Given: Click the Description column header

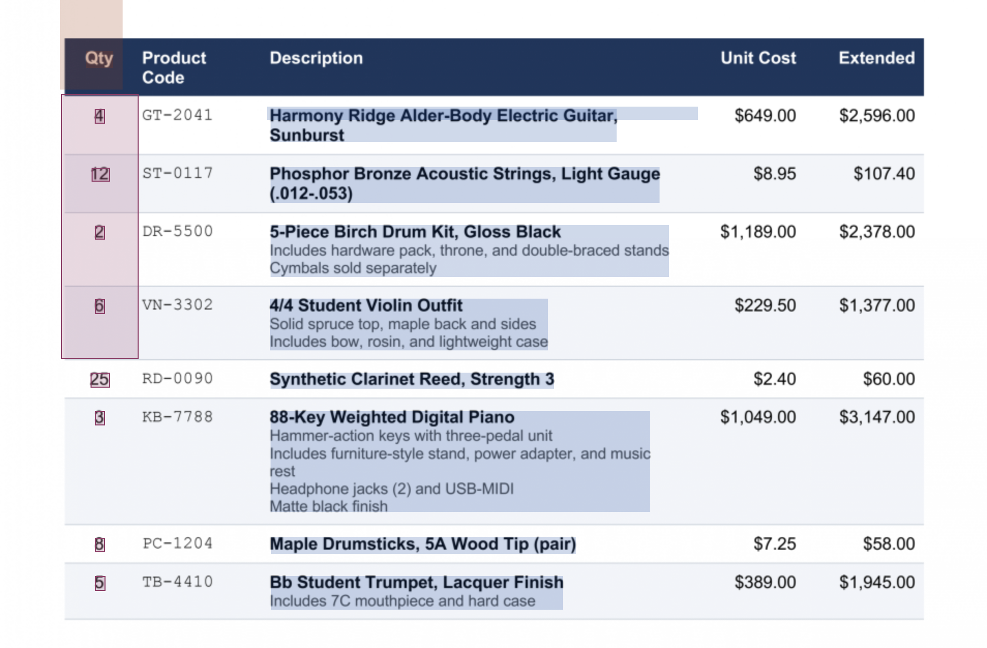Looking at the screenshot, I should tap(316, 58).
